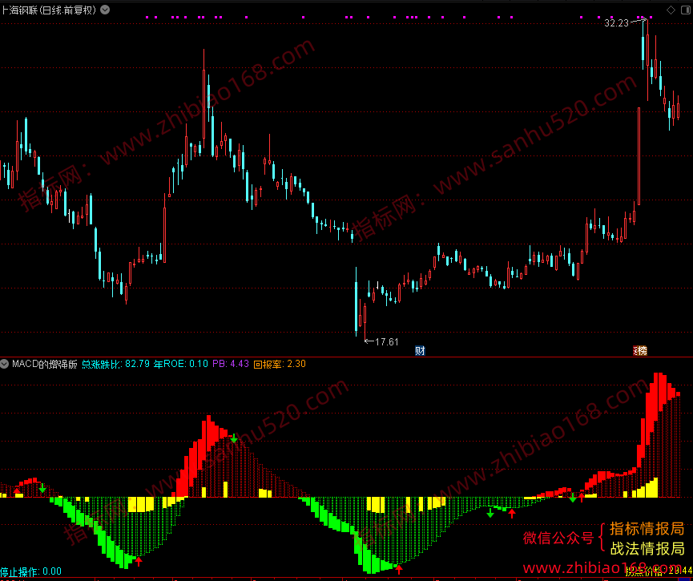The height and width of the screenshot is (581, 693).
Task: Expand the menu beside MACD的增强版
Action: pos(5,364)
